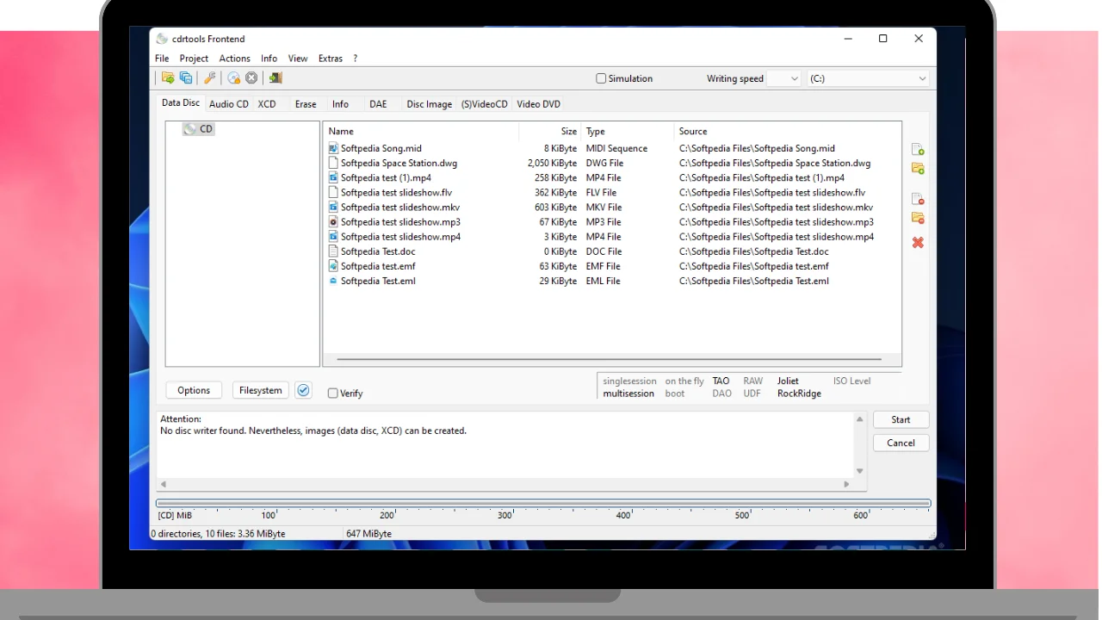Click the remove file icon
Screen dimensions: 1102x620
click(918, 199)
